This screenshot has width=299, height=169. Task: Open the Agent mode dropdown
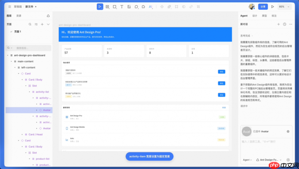point(247,160)
